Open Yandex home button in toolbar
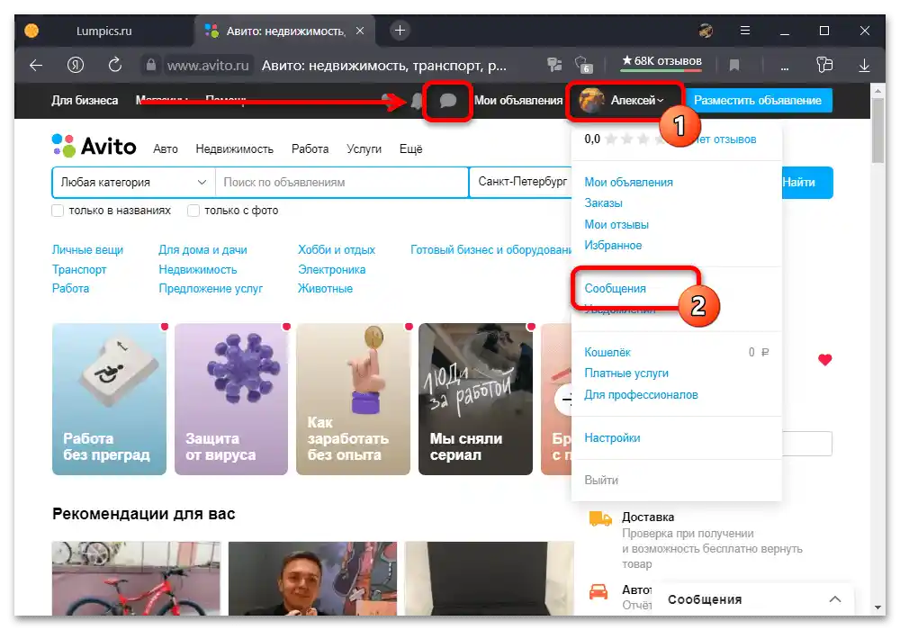Viewport: 900px width, 630px height. click(x=76, y=66)
